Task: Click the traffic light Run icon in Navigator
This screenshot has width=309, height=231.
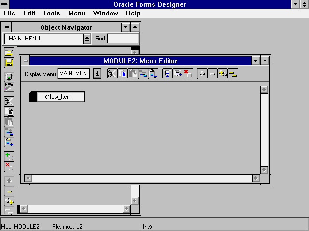Action: pyautogui.click(x=9, y=77)
